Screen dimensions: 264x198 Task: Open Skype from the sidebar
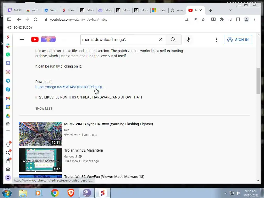(x=8, y=89)
